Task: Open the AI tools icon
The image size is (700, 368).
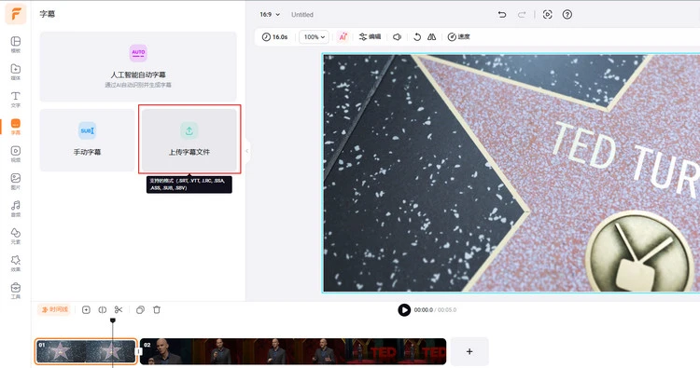Action: [x=343, y=36]
